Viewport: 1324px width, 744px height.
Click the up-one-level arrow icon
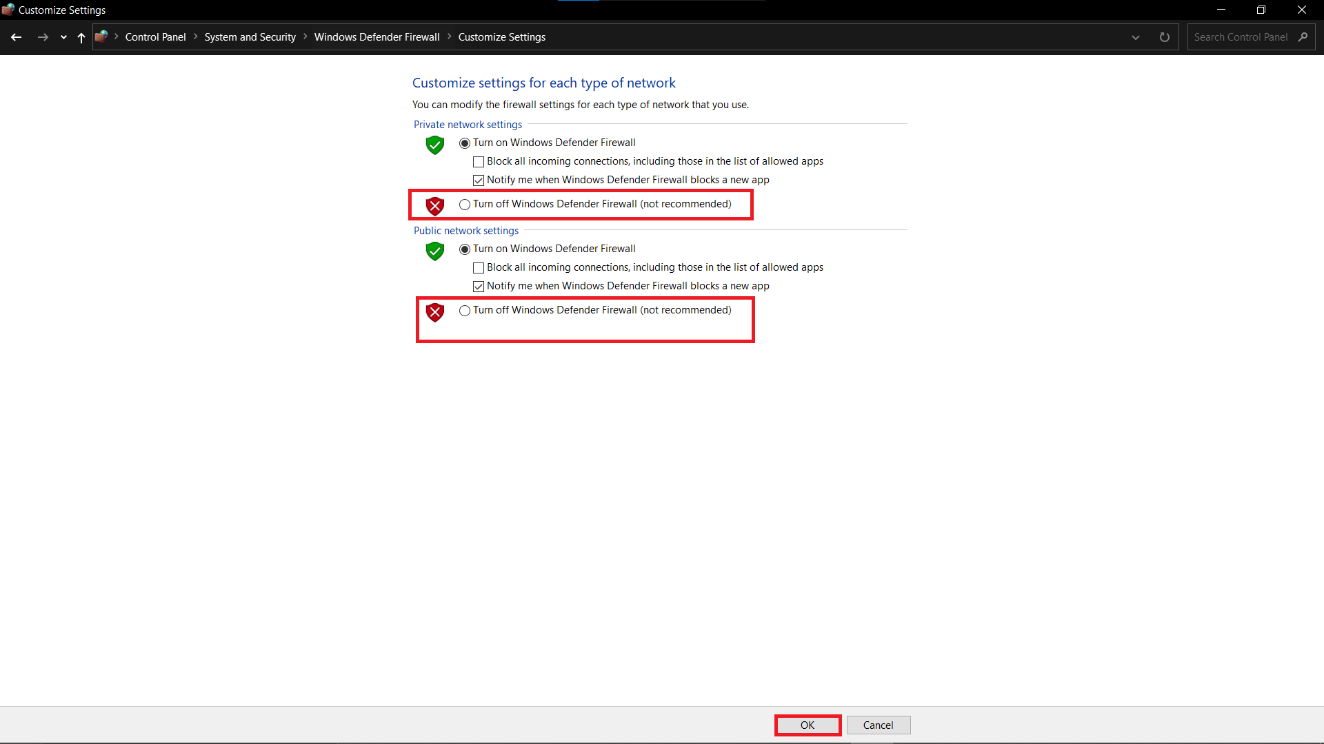(81, 37)
